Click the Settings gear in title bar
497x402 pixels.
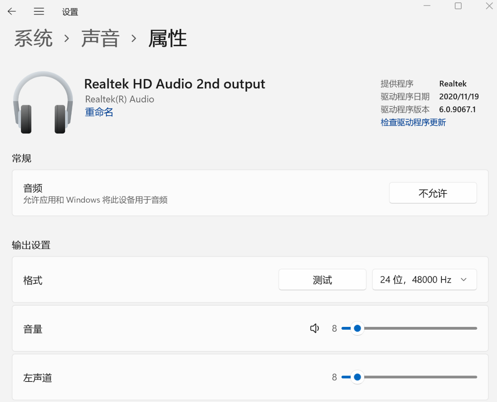point(70,11)
